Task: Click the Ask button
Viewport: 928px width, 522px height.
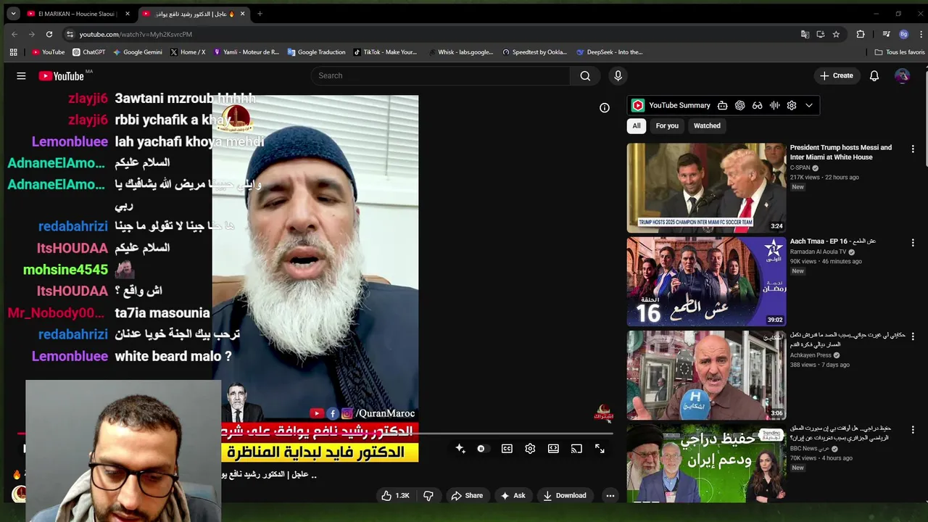Action: coord(513,496)
